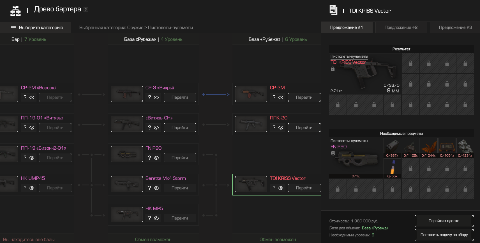Click the required FN P90 item card
This screenshot has height=243, width=480.
(356, 158)
